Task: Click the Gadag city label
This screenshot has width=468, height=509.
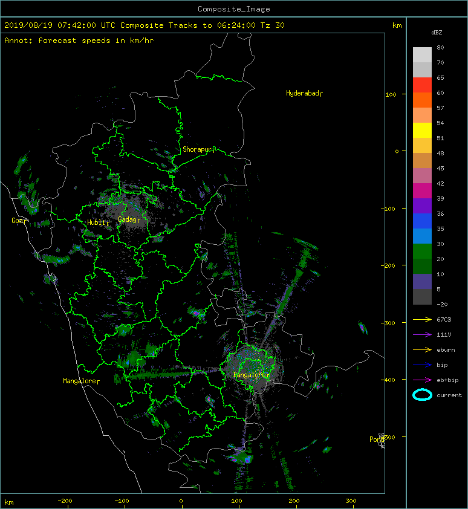Action: (128, 219)
